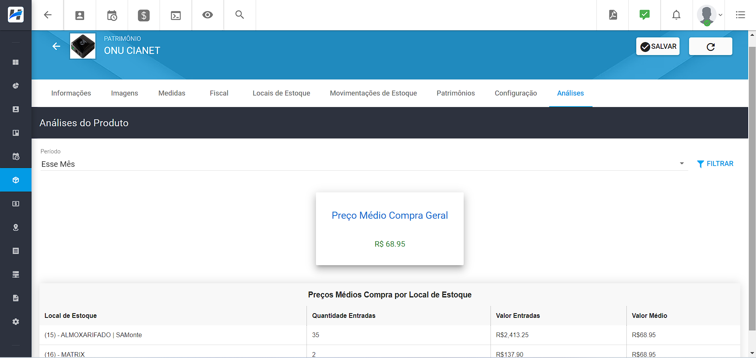756x358 pixels.
Task: Click the quantity 35 cell
Action: (316, 335)
